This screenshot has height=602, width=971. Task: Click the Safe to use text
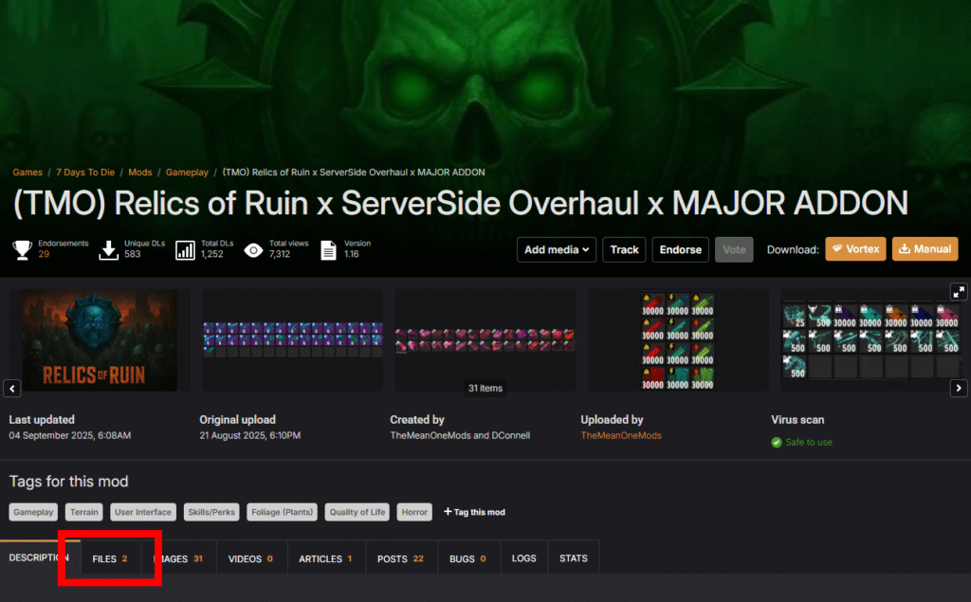tap(809, 442)
